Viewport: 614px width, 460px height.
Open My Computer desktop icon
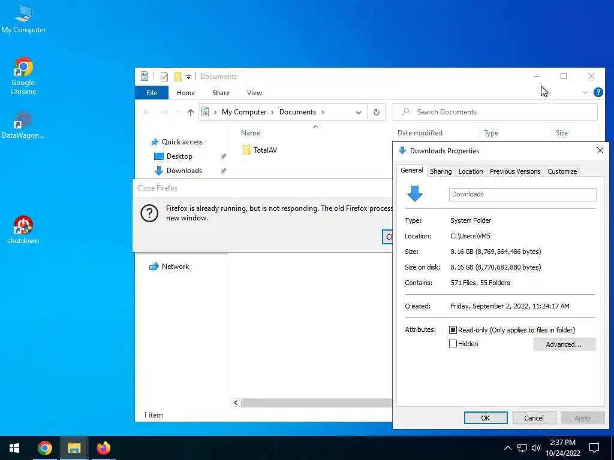tap(23, 19)
